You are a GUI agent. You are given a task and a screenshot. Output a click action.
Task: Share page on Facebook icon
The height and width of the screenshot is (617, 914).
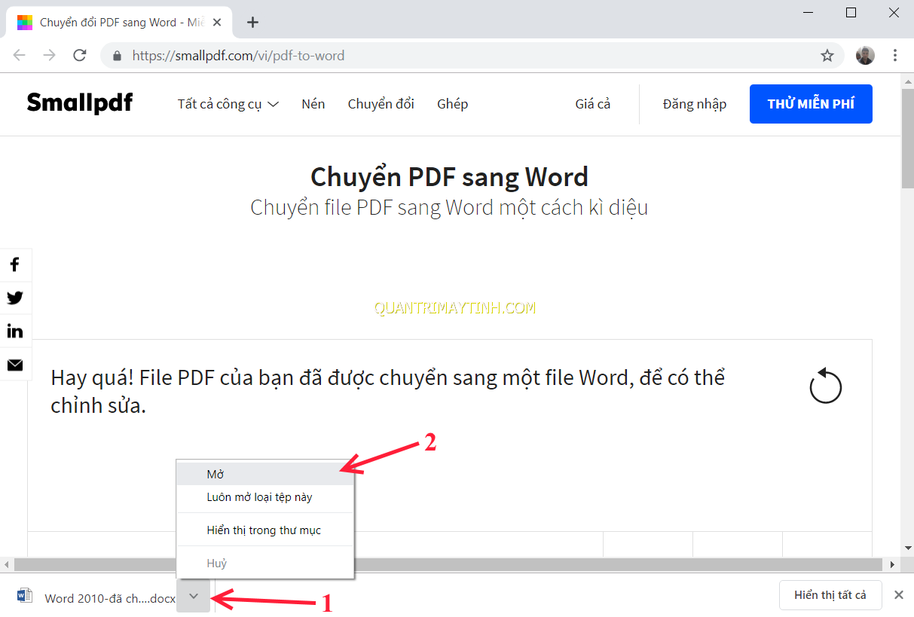[x=15, y=264]
